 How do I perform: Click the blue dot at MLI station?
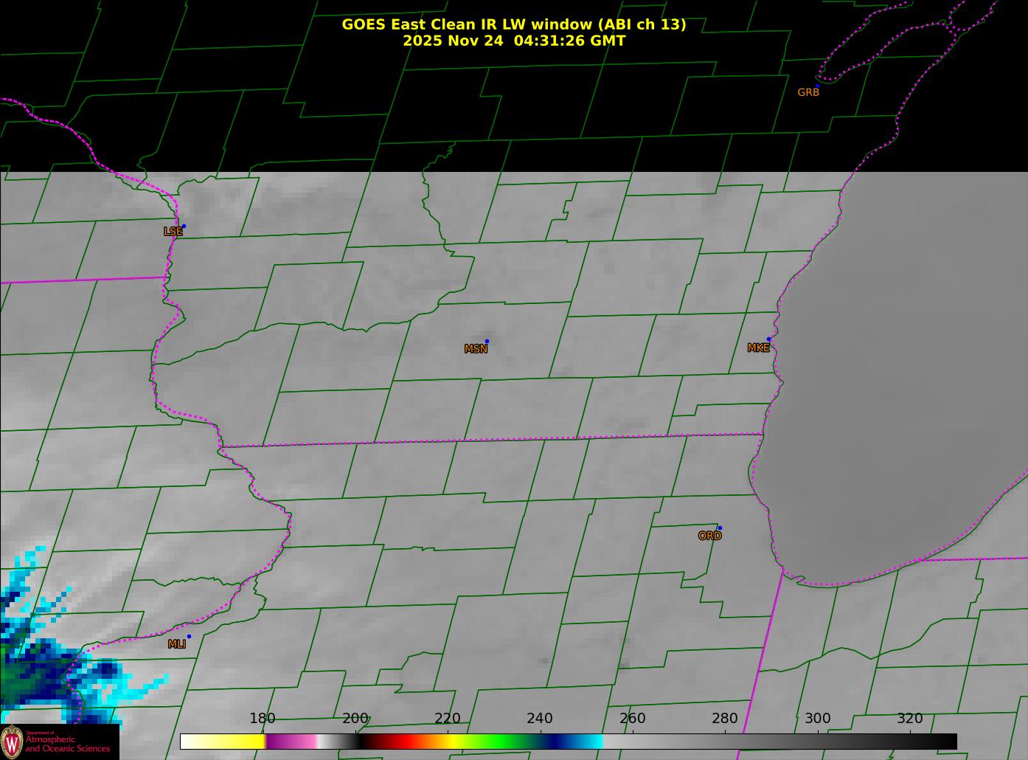[x=189, y=636]
